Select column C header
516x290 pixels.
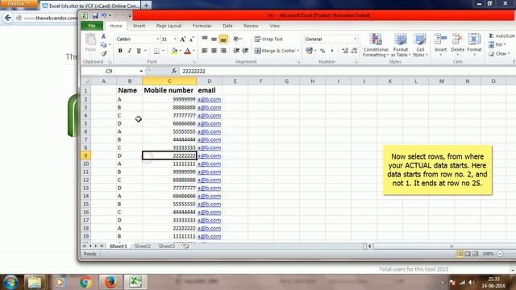[169, 81]
